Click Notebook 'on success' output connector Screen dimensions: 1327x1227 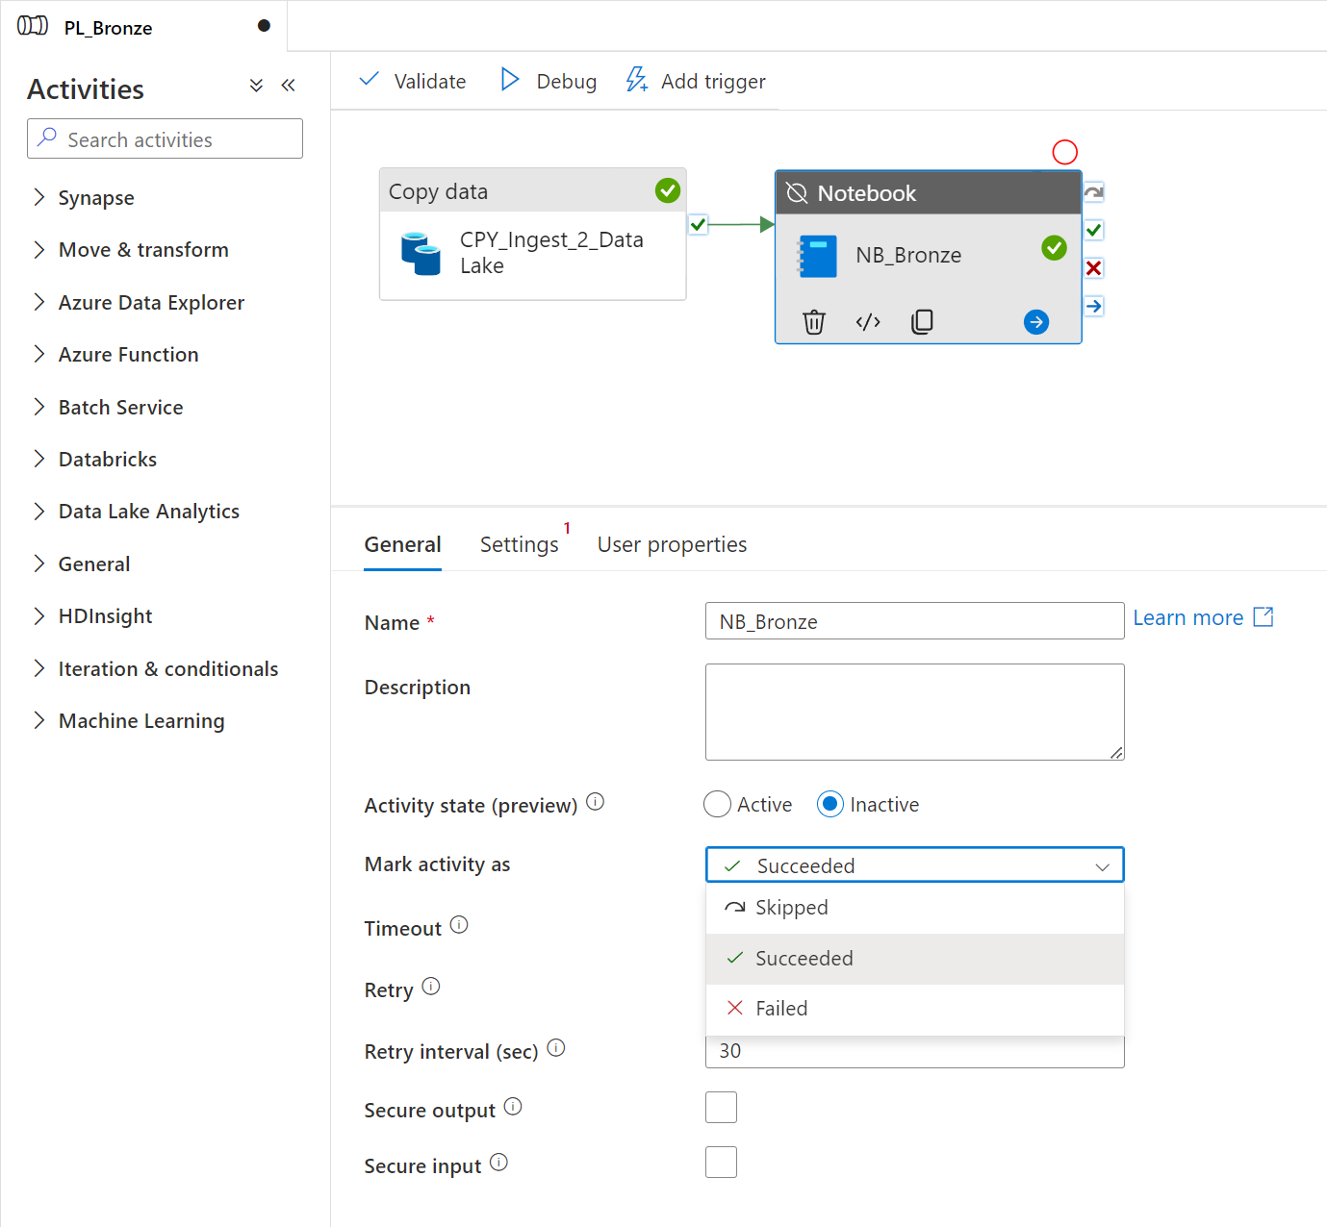(1094, 230)
